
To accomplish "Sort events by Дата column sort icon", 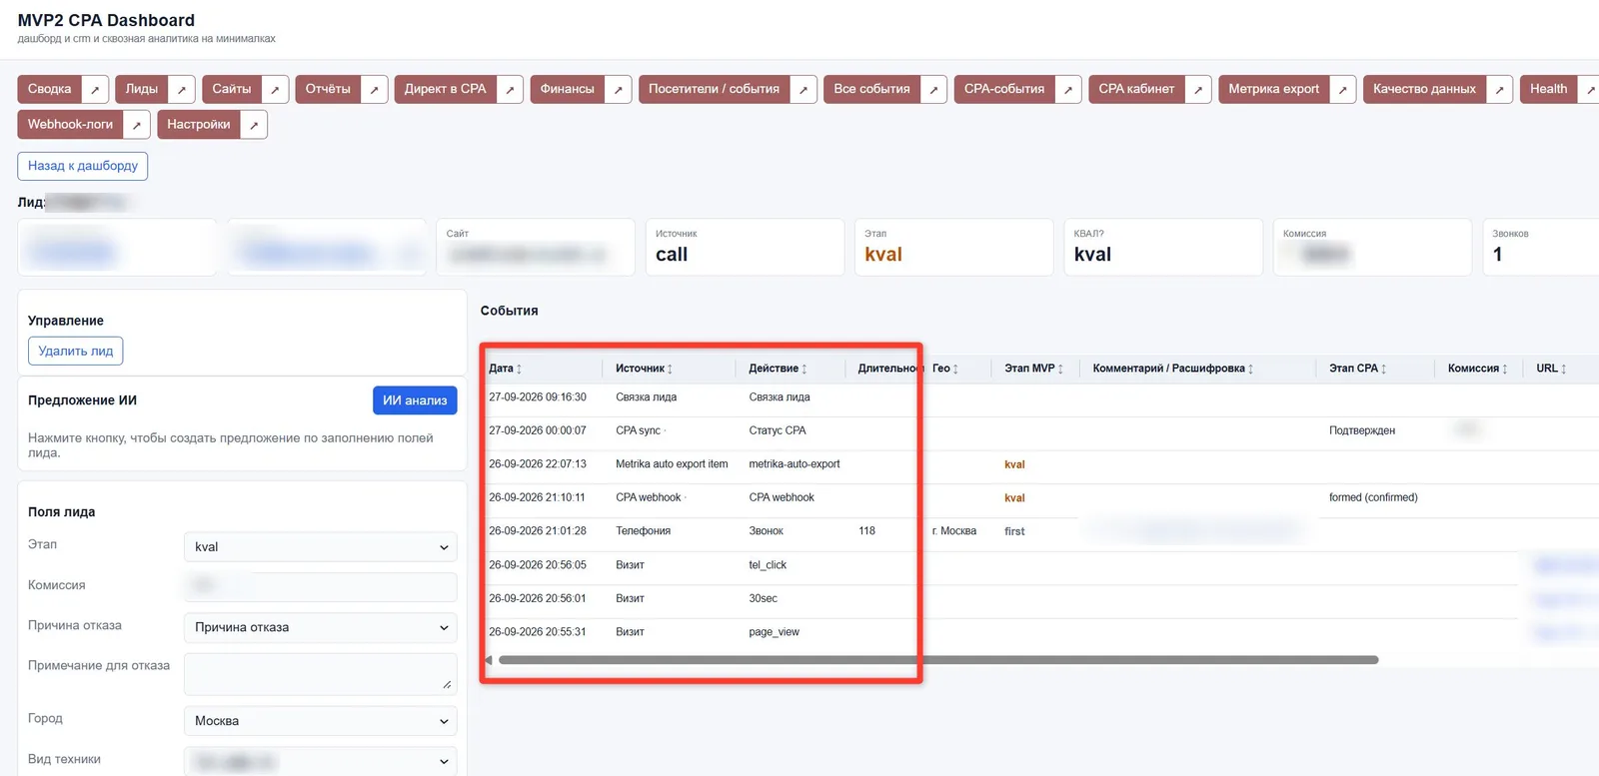I will tap(519, 369).
